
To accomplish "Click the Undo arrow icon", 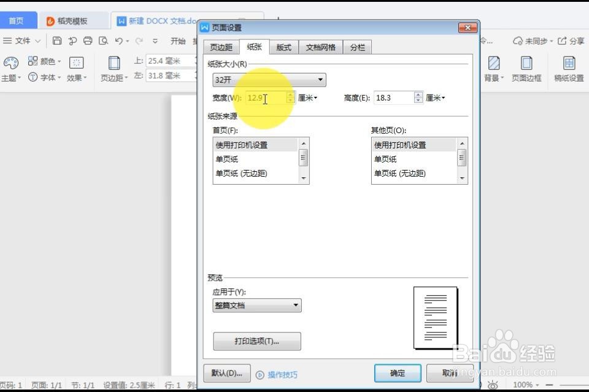I will pos(118,41).
